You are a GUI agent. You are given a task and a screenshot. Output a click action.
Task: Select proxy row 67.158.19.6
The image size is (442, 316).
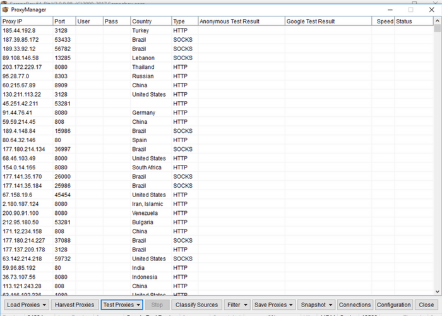(x=217, y=195)
